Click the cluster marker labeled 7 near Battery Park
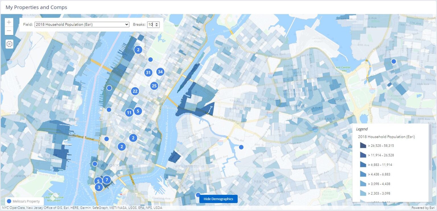The width and height of the screenshot is (437, 211). pos(107,180)
